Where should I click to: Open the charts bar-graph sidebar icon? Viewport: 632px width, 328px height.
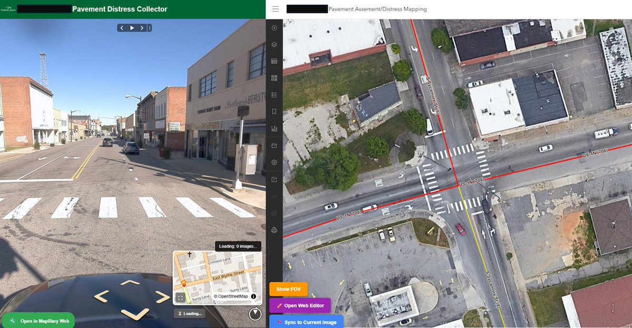[x=274, y=128]
